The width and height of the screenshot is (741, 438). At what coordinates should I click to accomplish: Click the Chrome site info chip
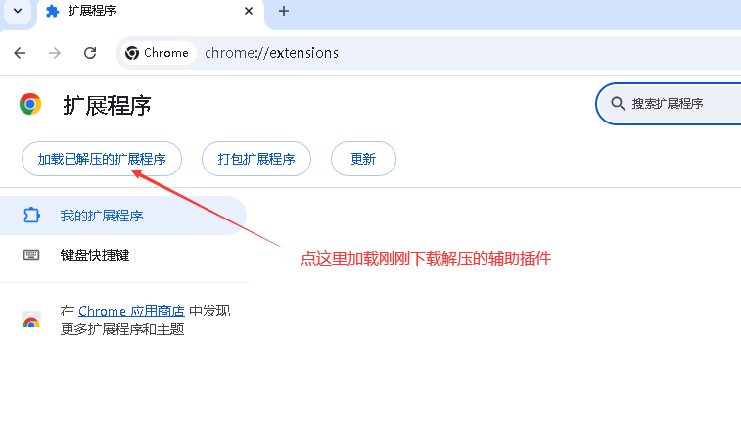pos(158,53)
